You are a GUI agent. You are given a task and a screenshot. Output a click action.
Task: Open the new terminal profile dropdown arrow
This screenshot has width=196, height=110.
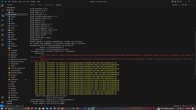point(181,5)
